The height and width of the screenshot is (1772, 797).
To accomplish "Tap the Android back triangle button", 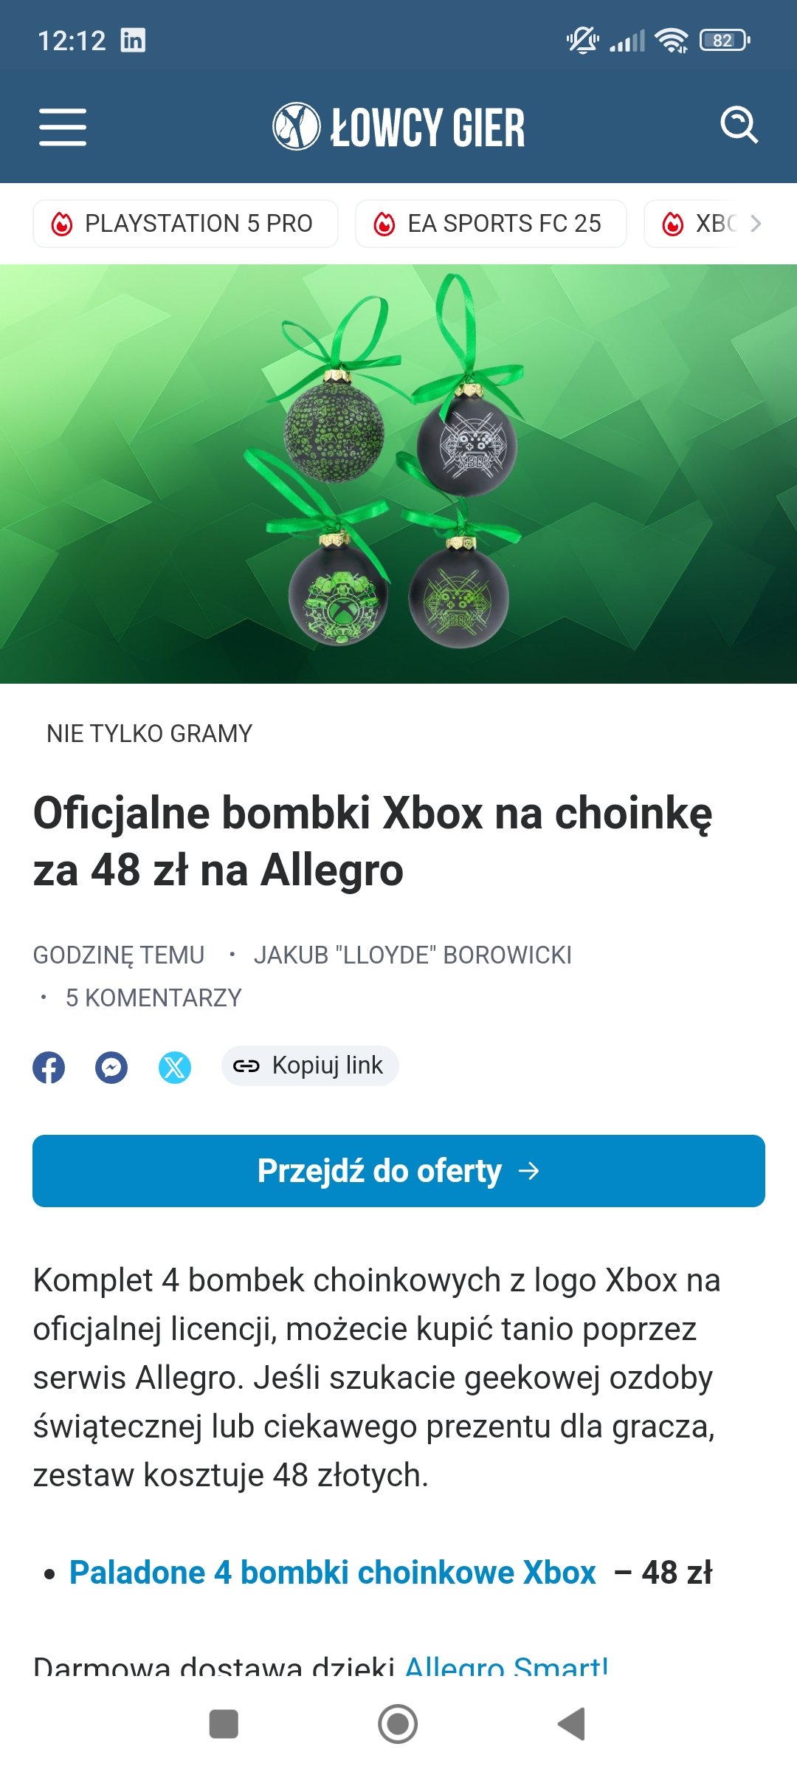I will [572, 1724].
